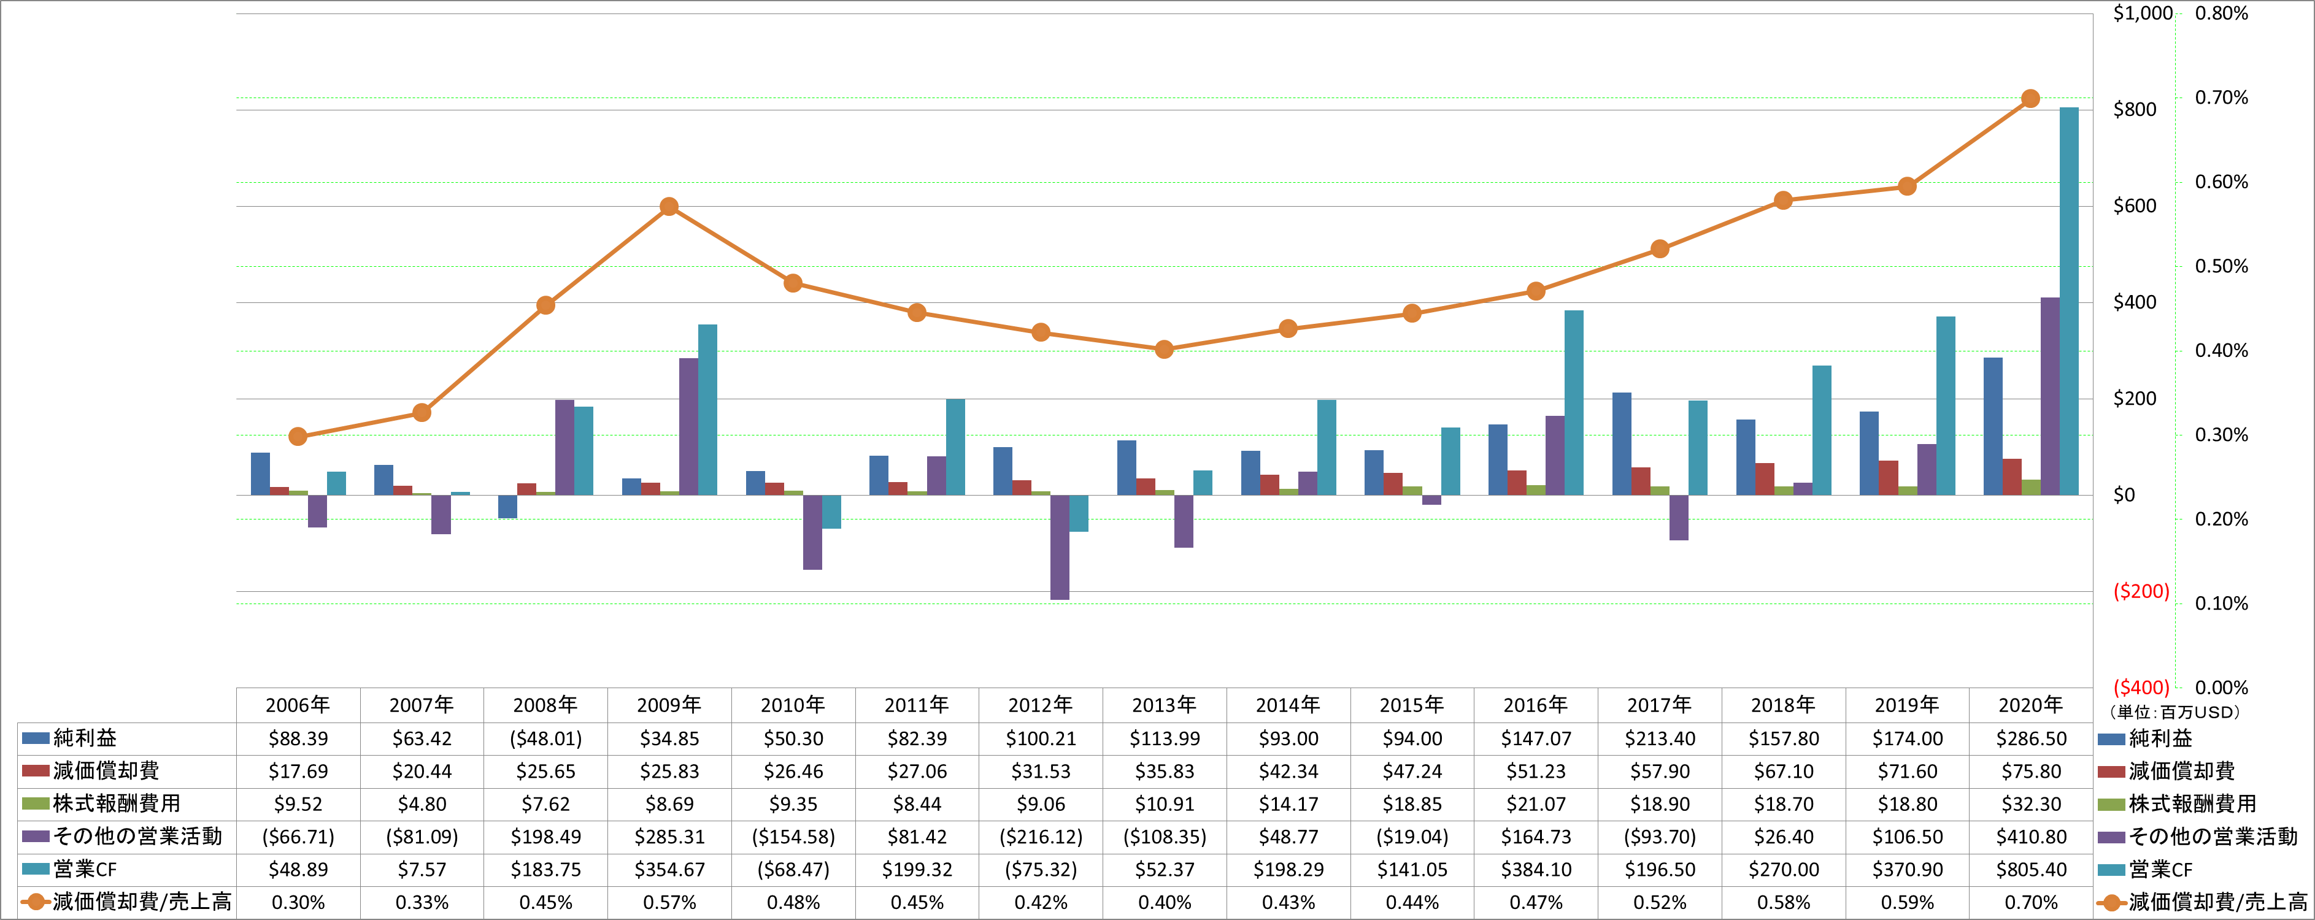Click the $4.80 stock compensation cell
This screenshot has width=2315, height=920.
[422, 804]
